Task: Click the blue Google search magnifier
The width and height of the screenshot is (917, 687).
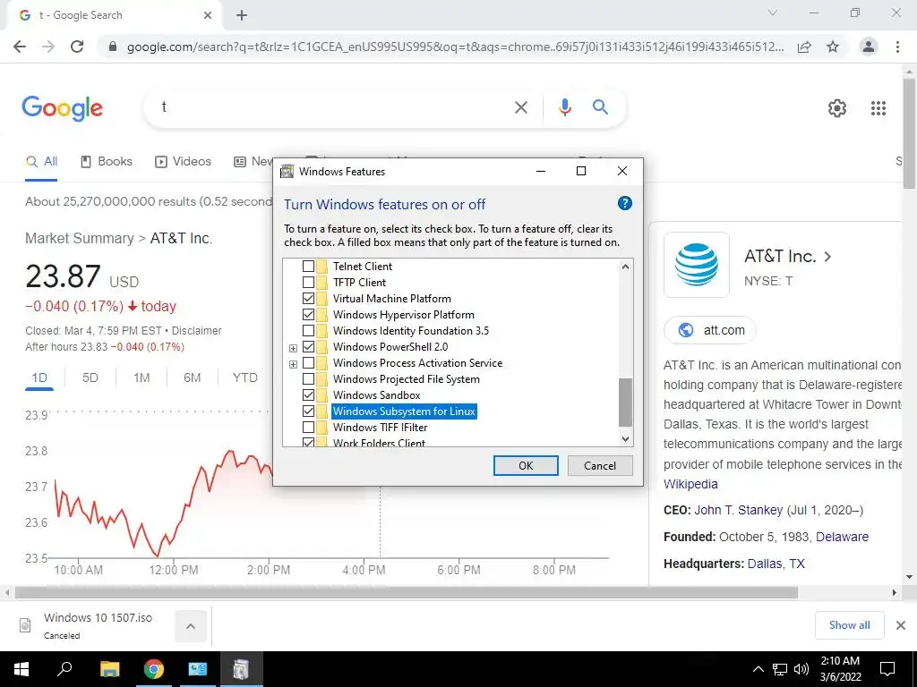Action: coord(600,107)
